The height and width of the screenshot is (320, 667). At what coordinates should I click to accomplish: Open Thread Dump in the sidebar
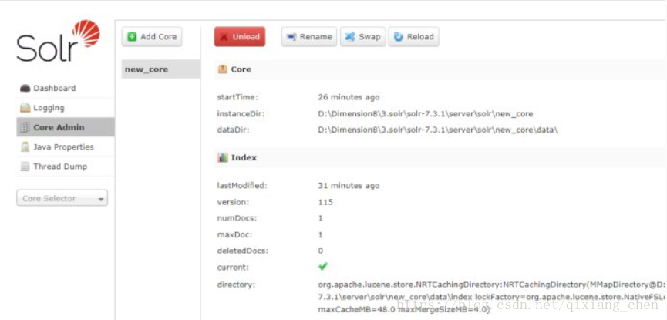click(65, 167)
